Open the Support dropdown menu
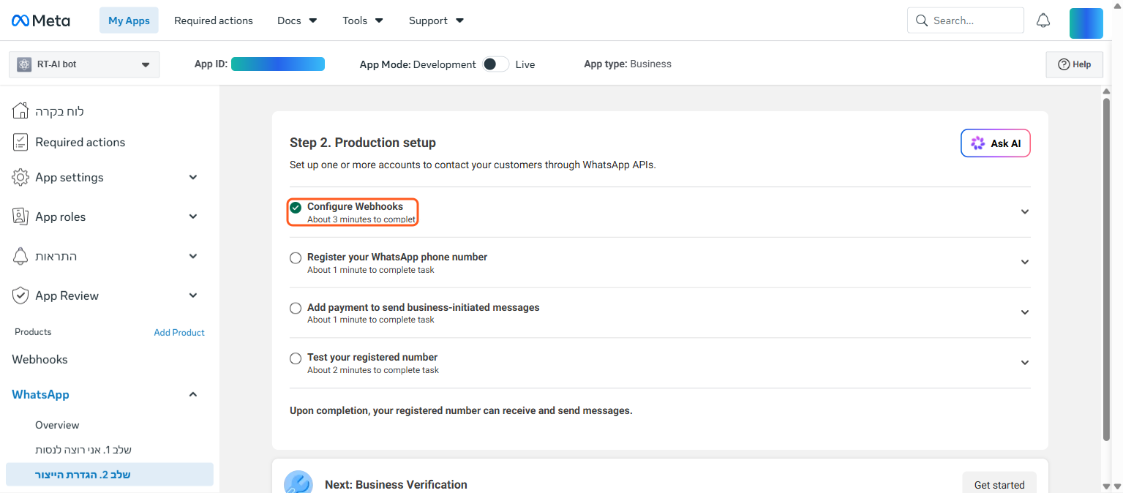This screenshot has width=1123, height=493. pyautogui.click(x=436, y=20)
